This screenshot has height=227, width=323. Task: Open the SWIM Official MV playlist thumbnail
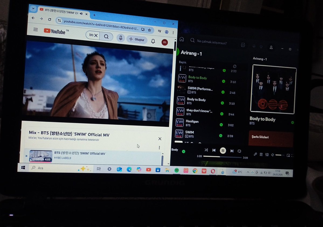point(41,156)
